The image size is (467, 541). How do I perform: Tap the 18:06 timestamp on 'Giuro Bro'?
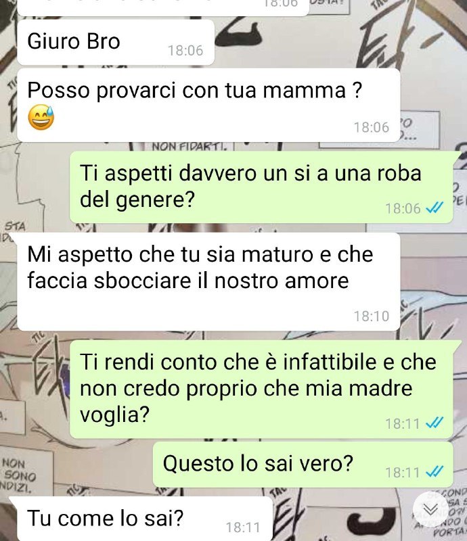pyautogui.click(x=185, y=51)
